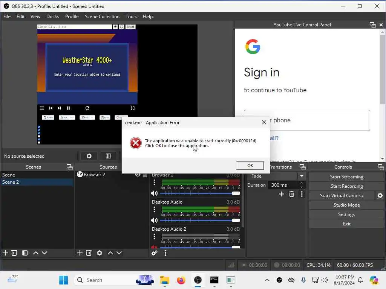
Task: Toggle lock on Browser 2 source
Action: tap(145, 175)
